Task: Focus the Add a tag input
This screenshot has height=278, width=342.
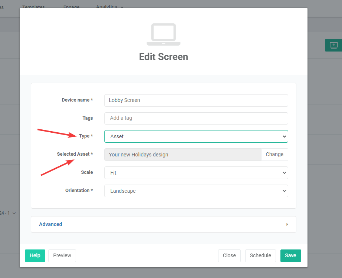Action: tap(196, 118)
